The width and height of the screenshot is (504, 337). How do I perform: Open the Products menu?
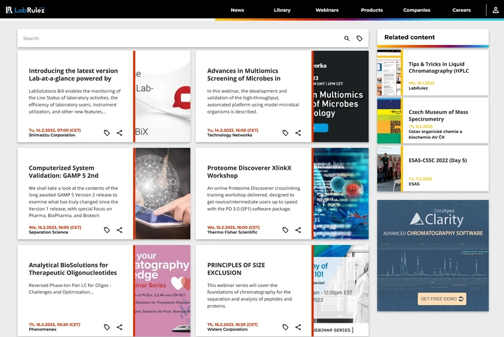(372, 10)
